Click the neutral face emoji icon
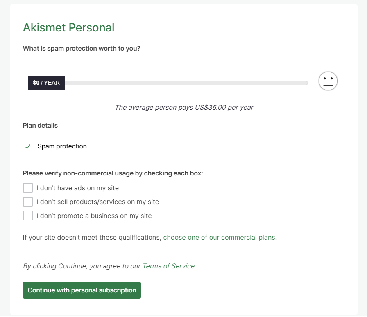This screenshot has height=317, width=367. tap(328, 81)
